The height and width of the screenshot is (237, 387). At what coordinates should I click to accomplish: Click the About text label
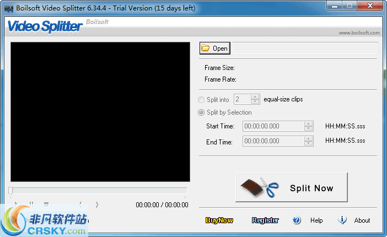tap(362, 220)
